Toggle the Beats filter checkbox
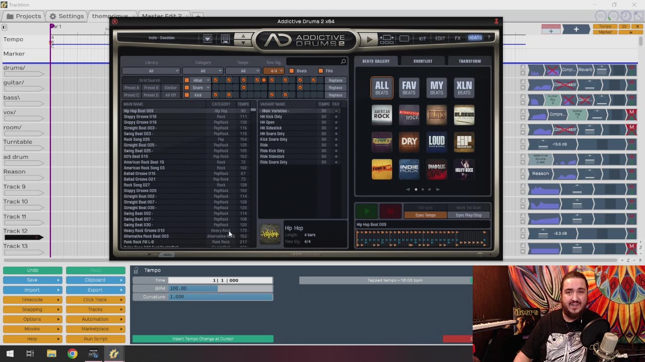The image size is (645, 362). tap(291, 71)
